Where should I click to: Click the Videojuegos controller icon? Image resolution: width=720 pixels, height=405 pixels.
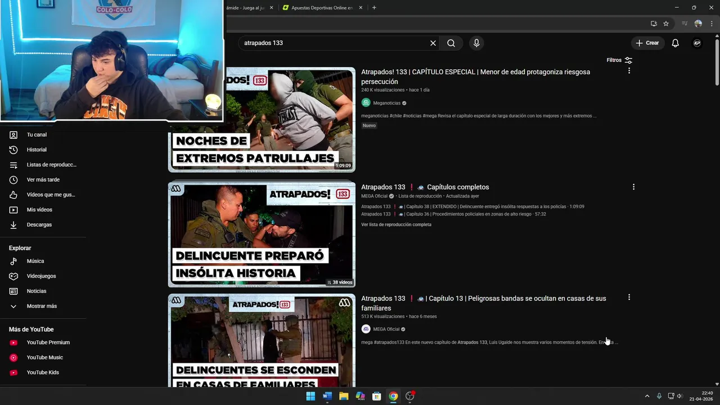13,276
